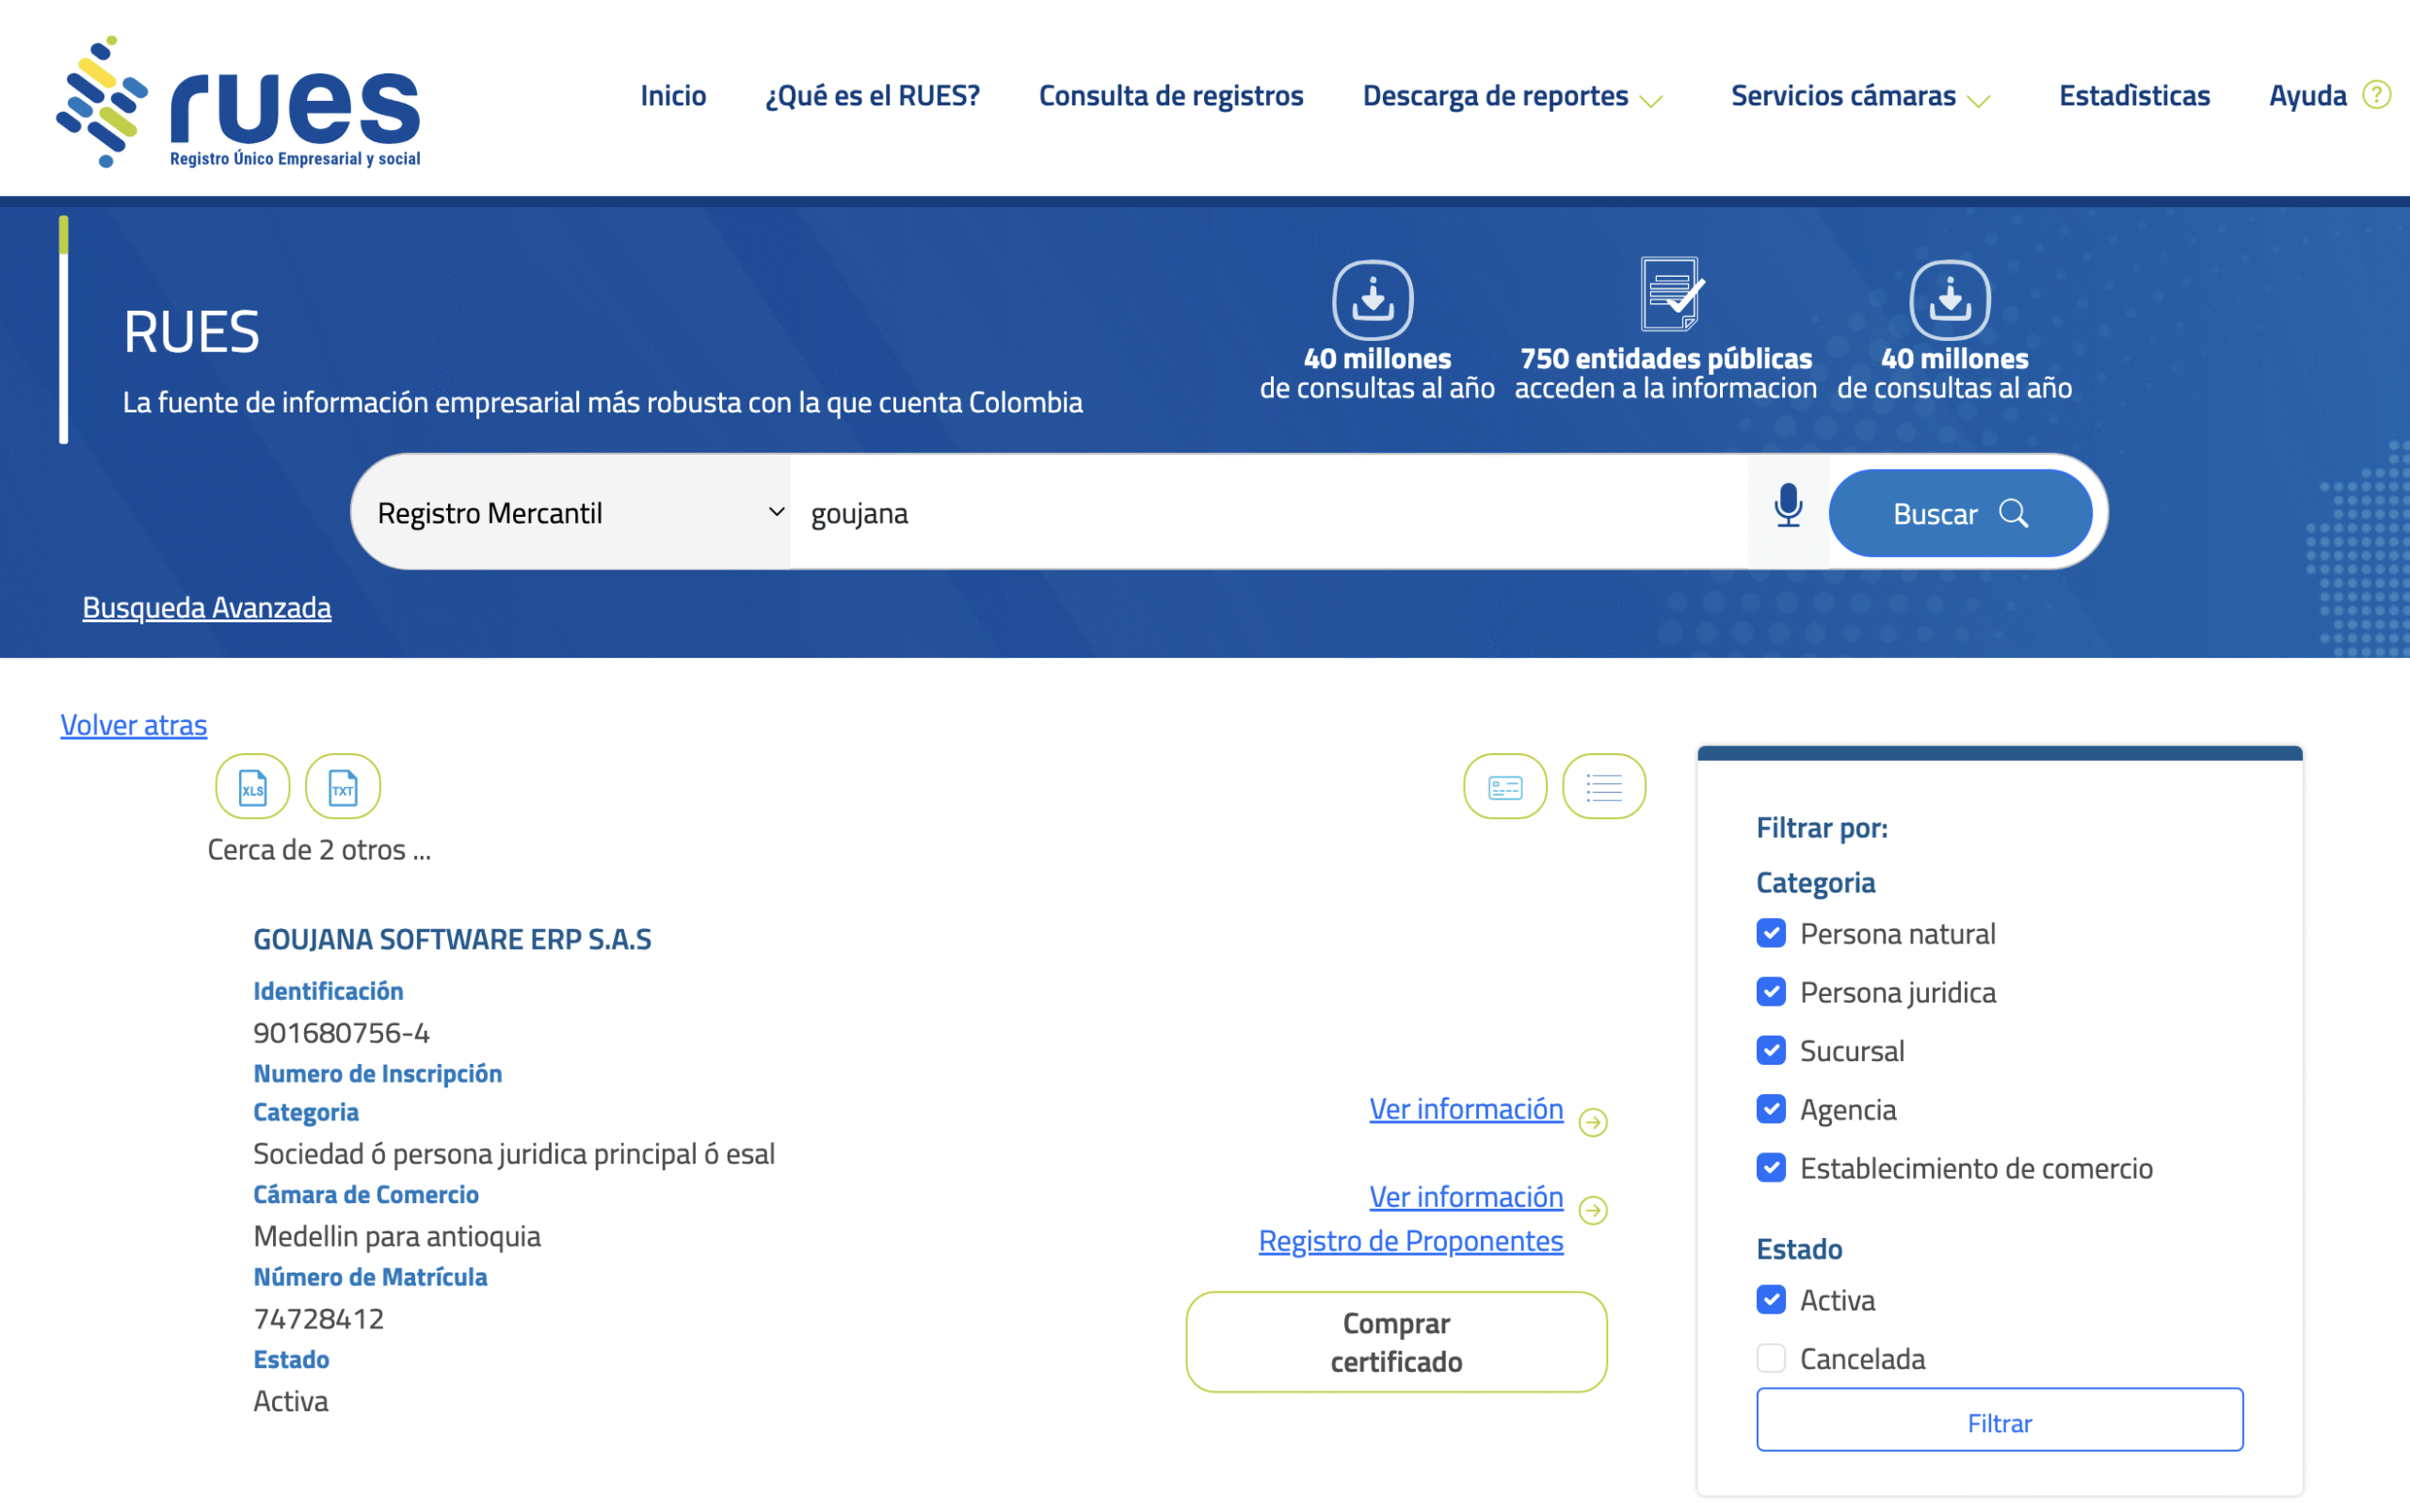Activate microphone voice search
Screen dimensions: 2410x1512
[1788, 507]
